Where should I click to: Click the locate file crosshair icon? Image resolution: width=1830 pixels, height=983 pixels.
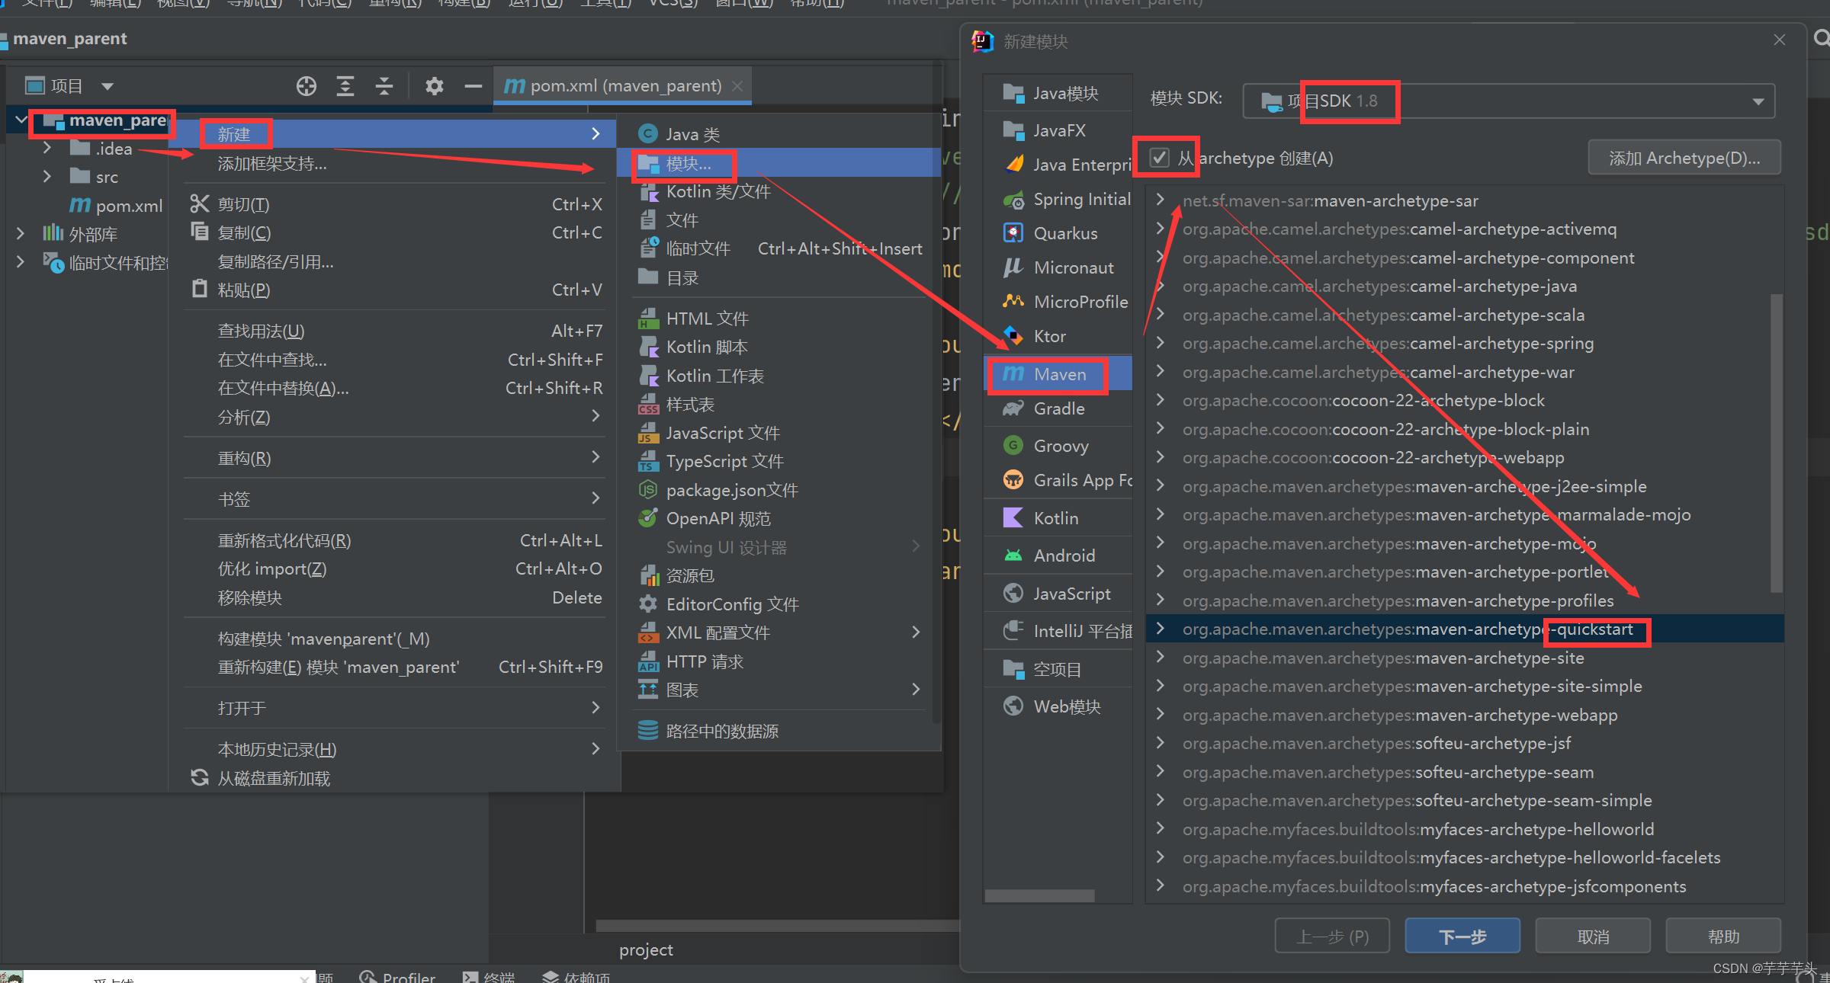coord(307,86)
